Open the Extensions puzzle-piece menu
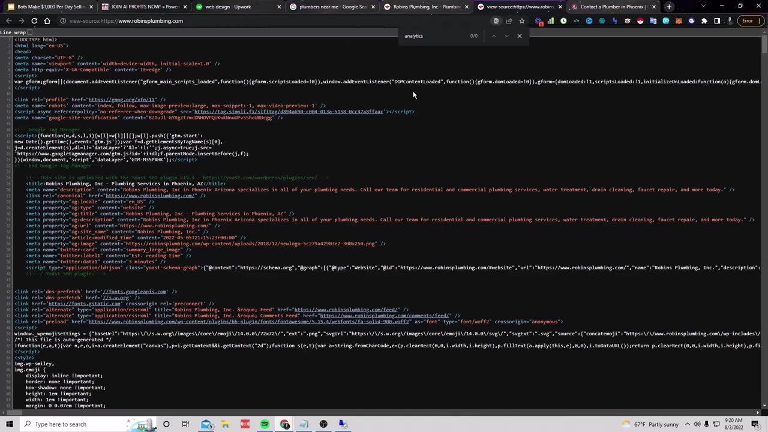Image resolution: width=768 pixels, height=432 pixels. click(704, 21)
